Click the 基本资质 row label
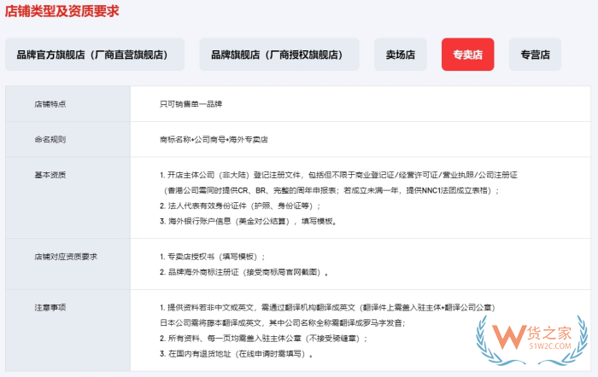The width and height of the screenshot is (598, 377). [x=50, y=175]
